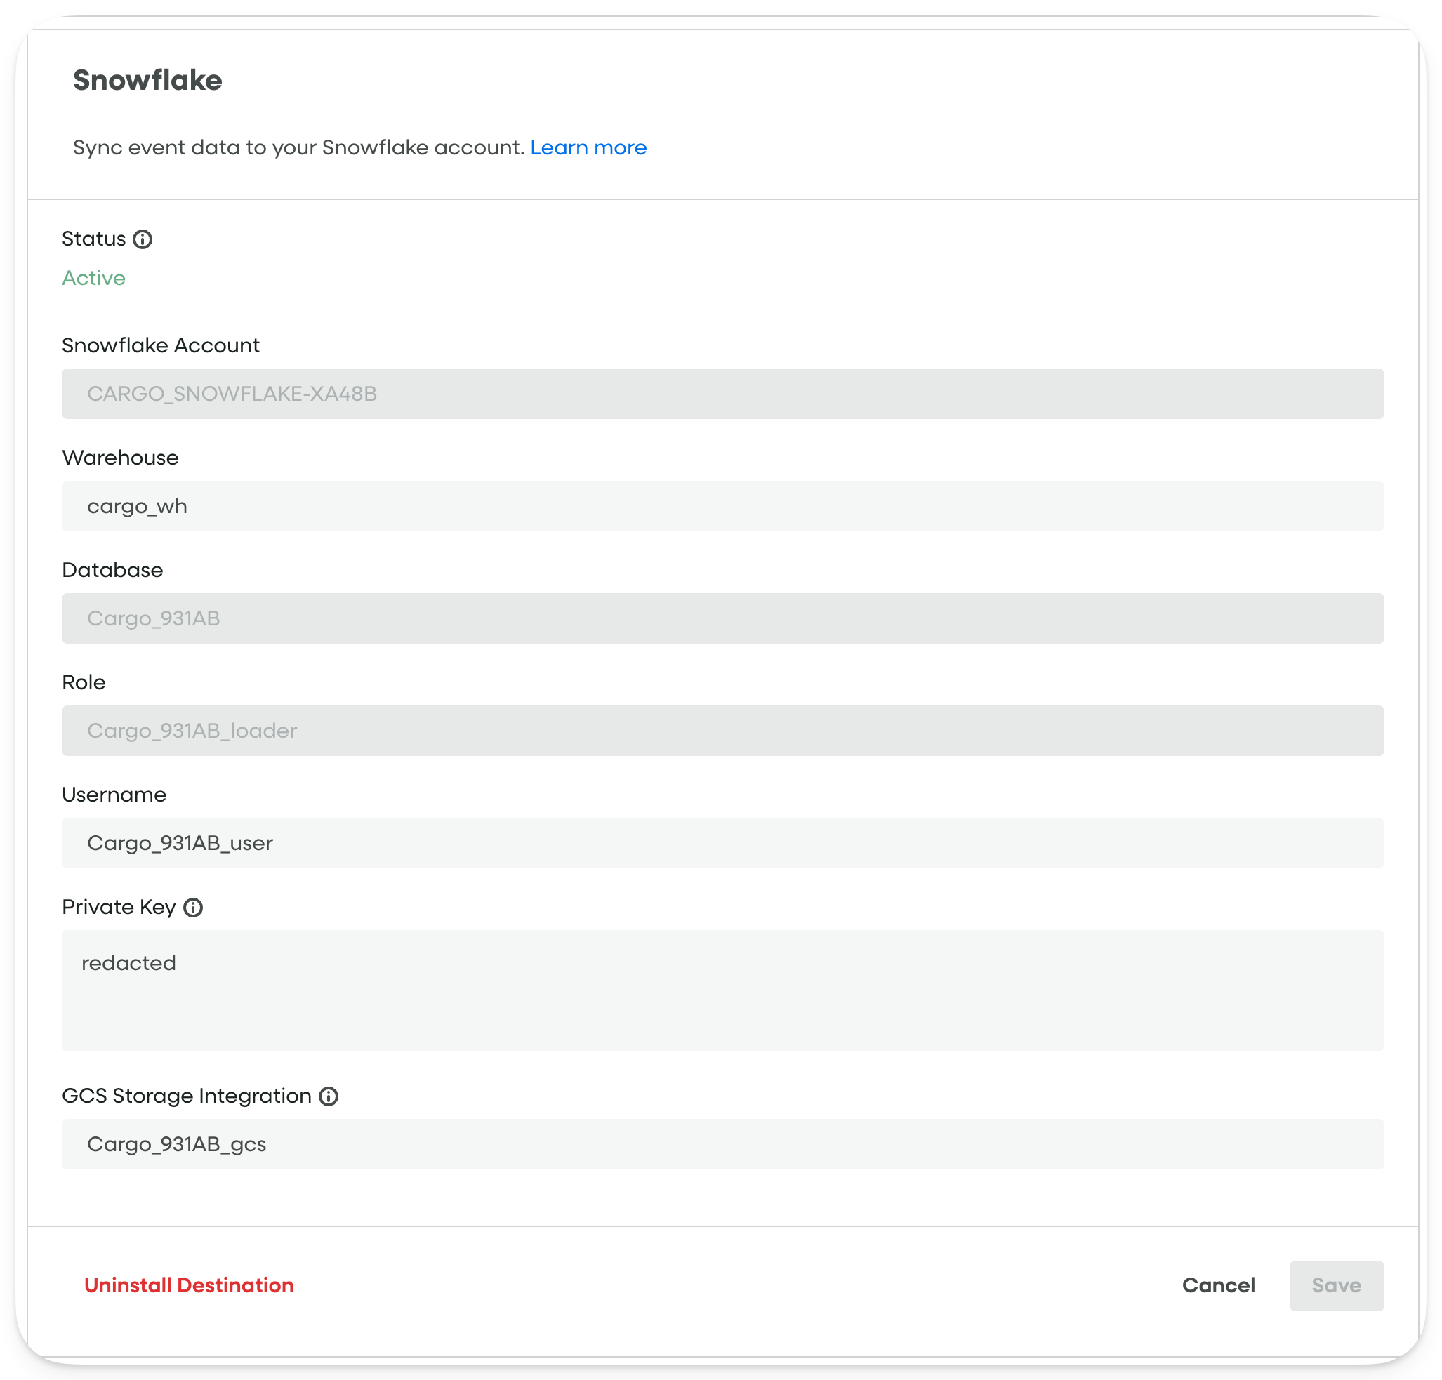Click Uninstall Destination
Screen dimensions: 1442x1380
coord(188,1285)
